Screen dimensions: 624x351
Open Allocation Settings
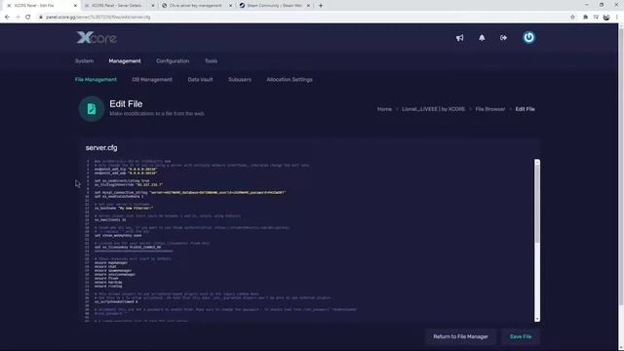290,80
